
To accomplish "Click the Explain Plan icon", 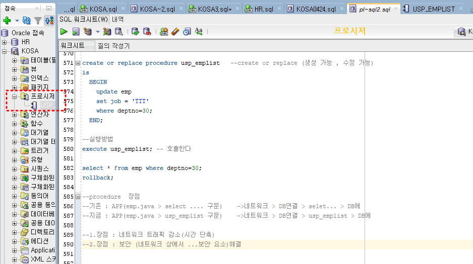I will pos(88,32).
